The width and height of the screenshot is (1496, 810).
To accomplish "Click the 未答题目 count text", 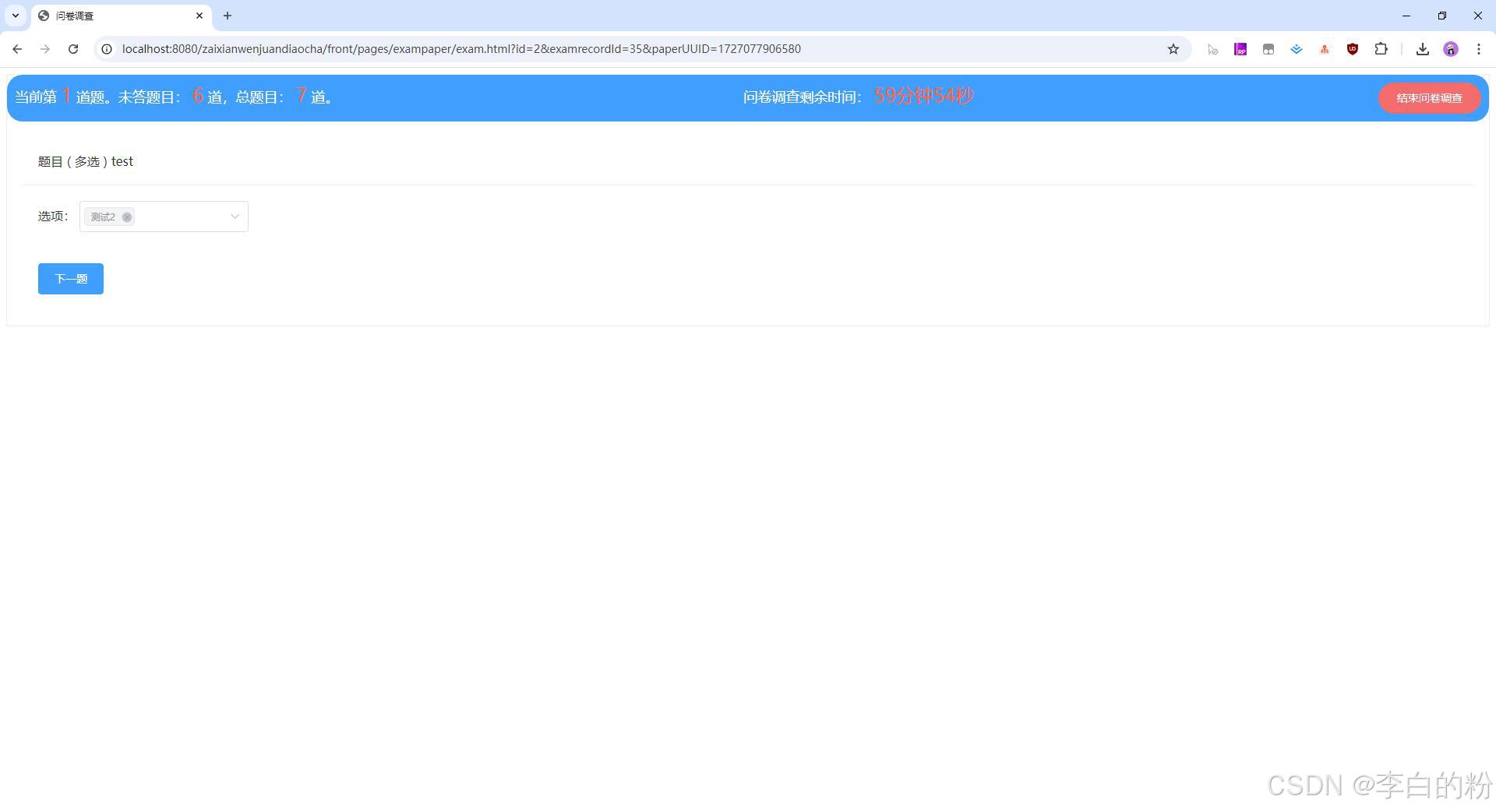I will (171, 97).
